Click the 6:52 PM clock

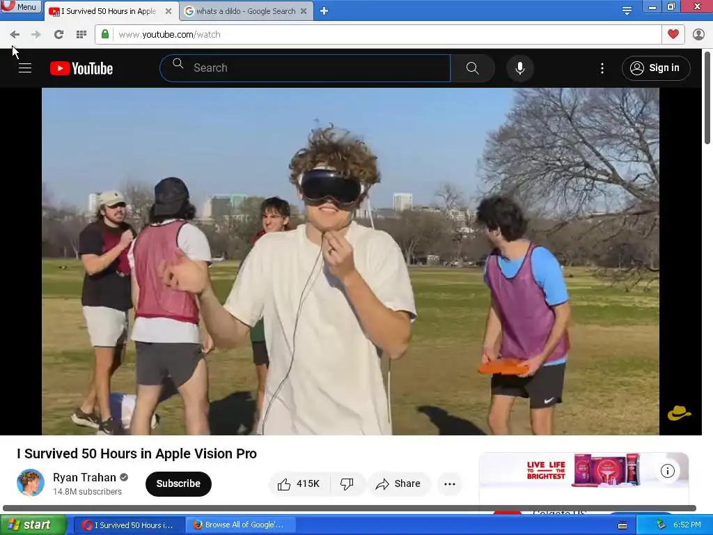pyautogui.click(x=687, y=525)
